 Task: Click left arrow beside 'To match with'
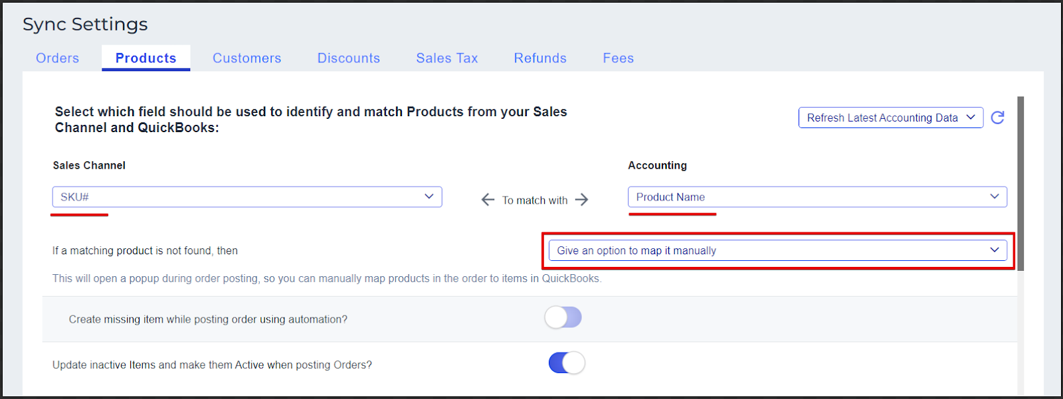488,200
